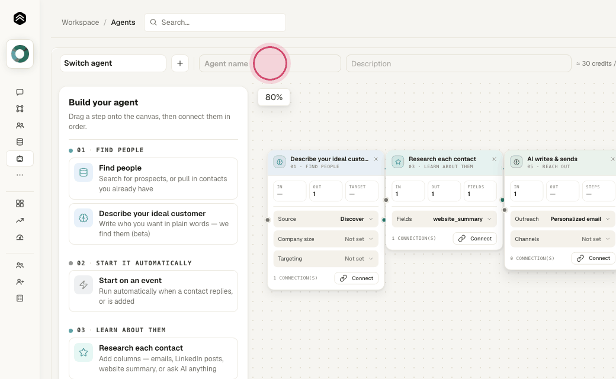Image resolution: width=616 pixels, height=379 pixels.
Task: Click the FIELDS stat box in Research node
Action: tap(480, 191)
